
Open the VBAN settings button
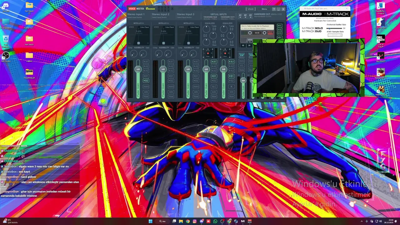coord(251,9)
